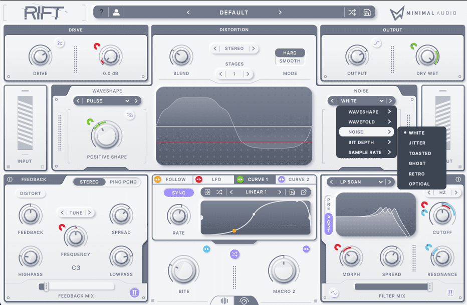Viewport: 467px width, 305px height.
Task: Toggle filter position to Post
Action: pyautogui.click(x=329, y=224)
